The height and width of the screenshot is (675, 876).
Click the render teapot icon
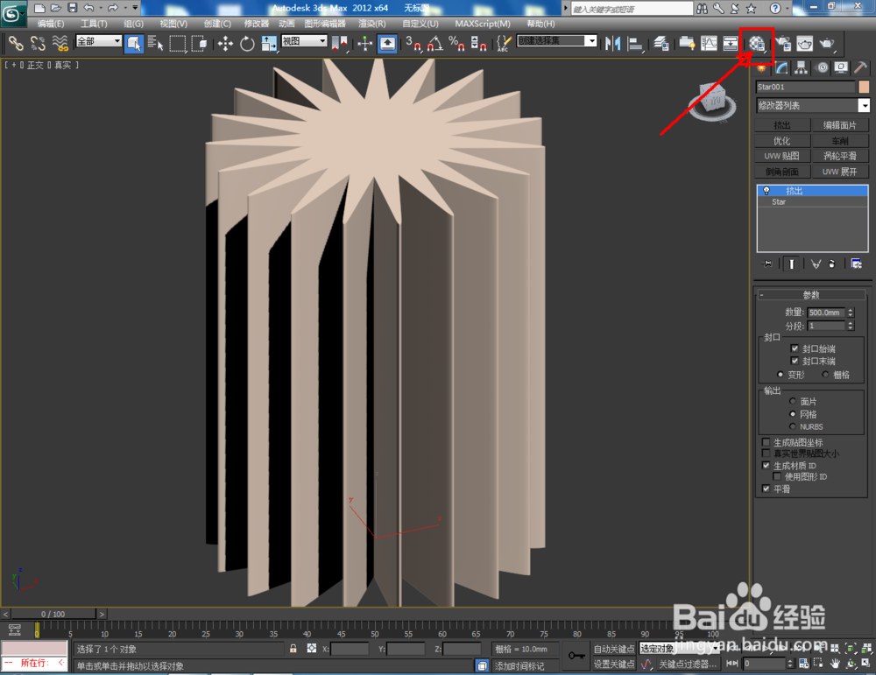tap(827, 44)
